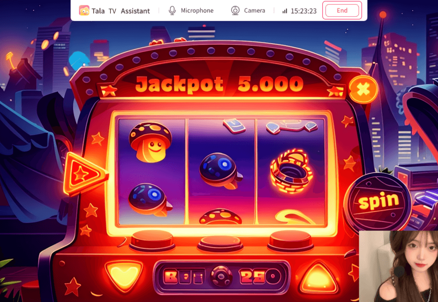438x302 pixels.
Task: Click the Tala TV Assistant logo icon
Action: click(x=84, y=11)
